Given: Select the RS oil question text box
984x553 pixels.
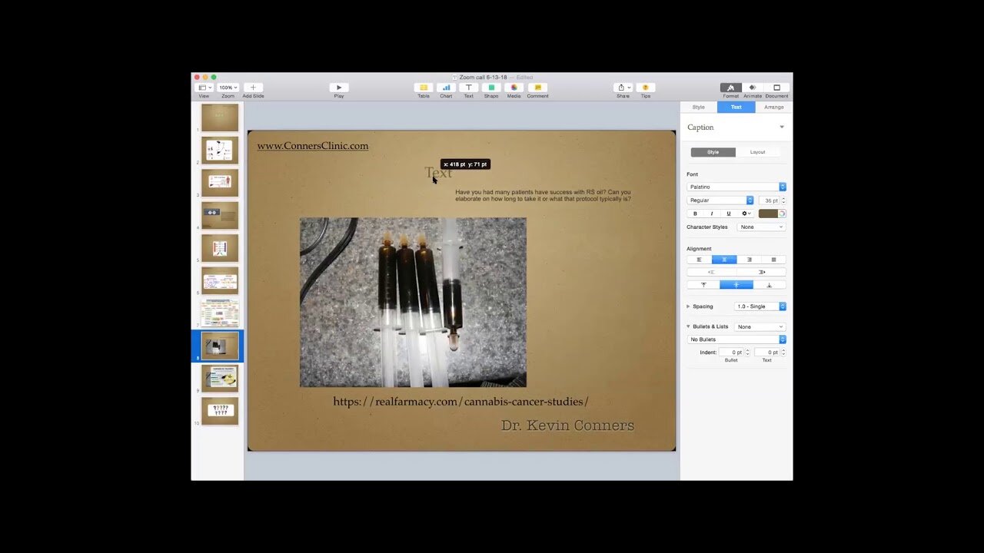Looking at the screenshot, I should click(x=543, y=196).
